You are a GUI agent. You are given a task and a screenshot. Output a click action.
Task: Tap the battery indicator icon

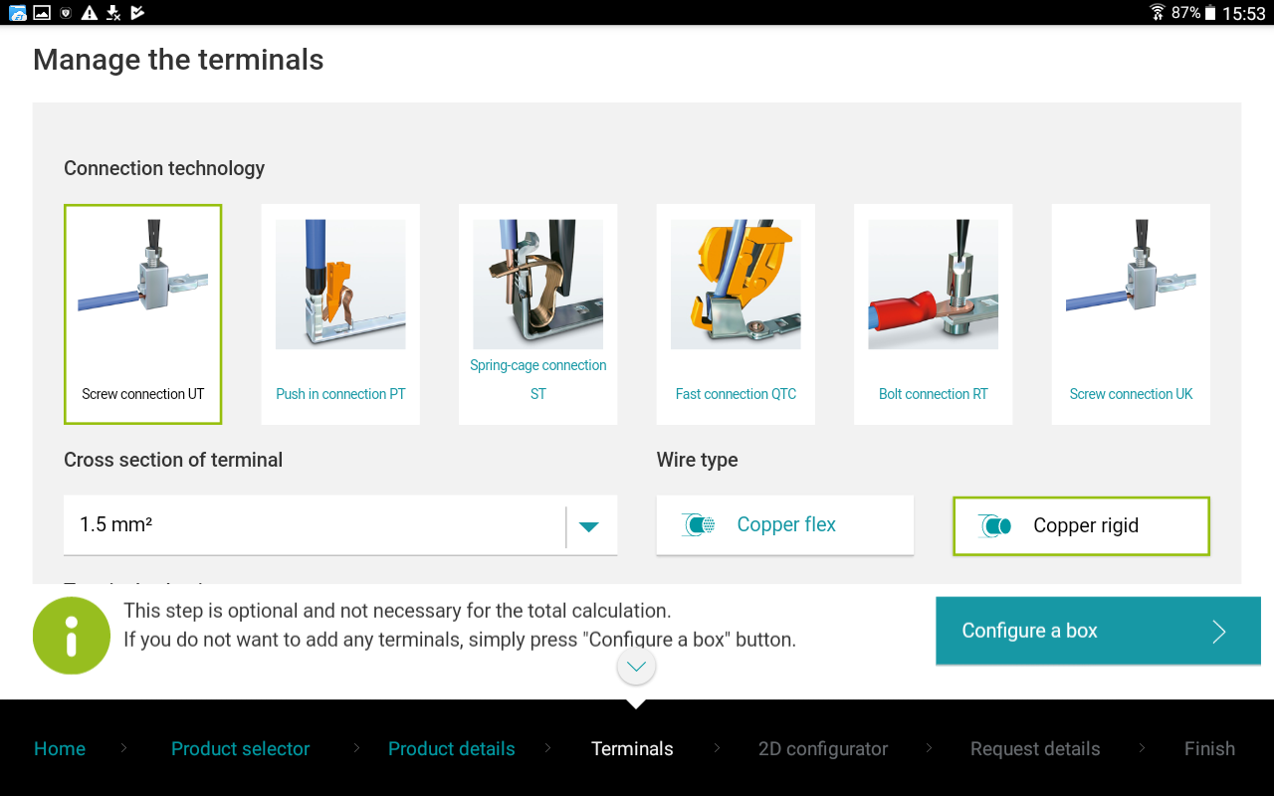click(x=1210, y=13)
